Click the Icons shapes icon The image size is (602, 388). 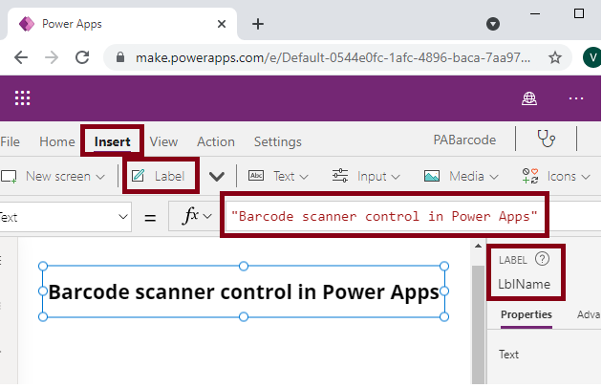(530, 176)
